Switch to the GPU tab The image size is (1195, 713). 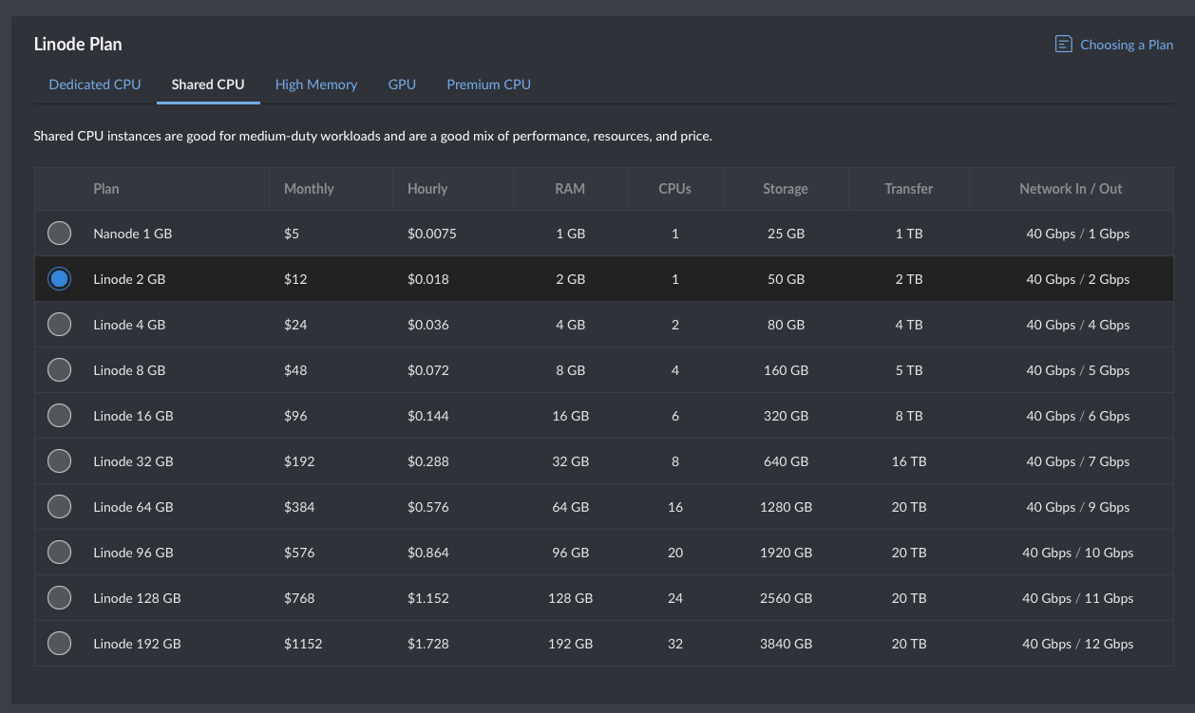coord(402,84)
